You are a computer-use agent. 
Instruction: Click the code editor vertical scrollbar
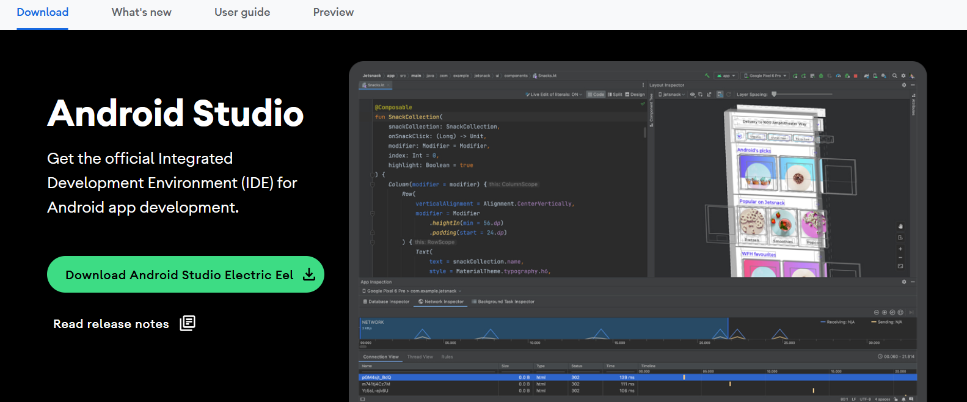click(645, 133)
